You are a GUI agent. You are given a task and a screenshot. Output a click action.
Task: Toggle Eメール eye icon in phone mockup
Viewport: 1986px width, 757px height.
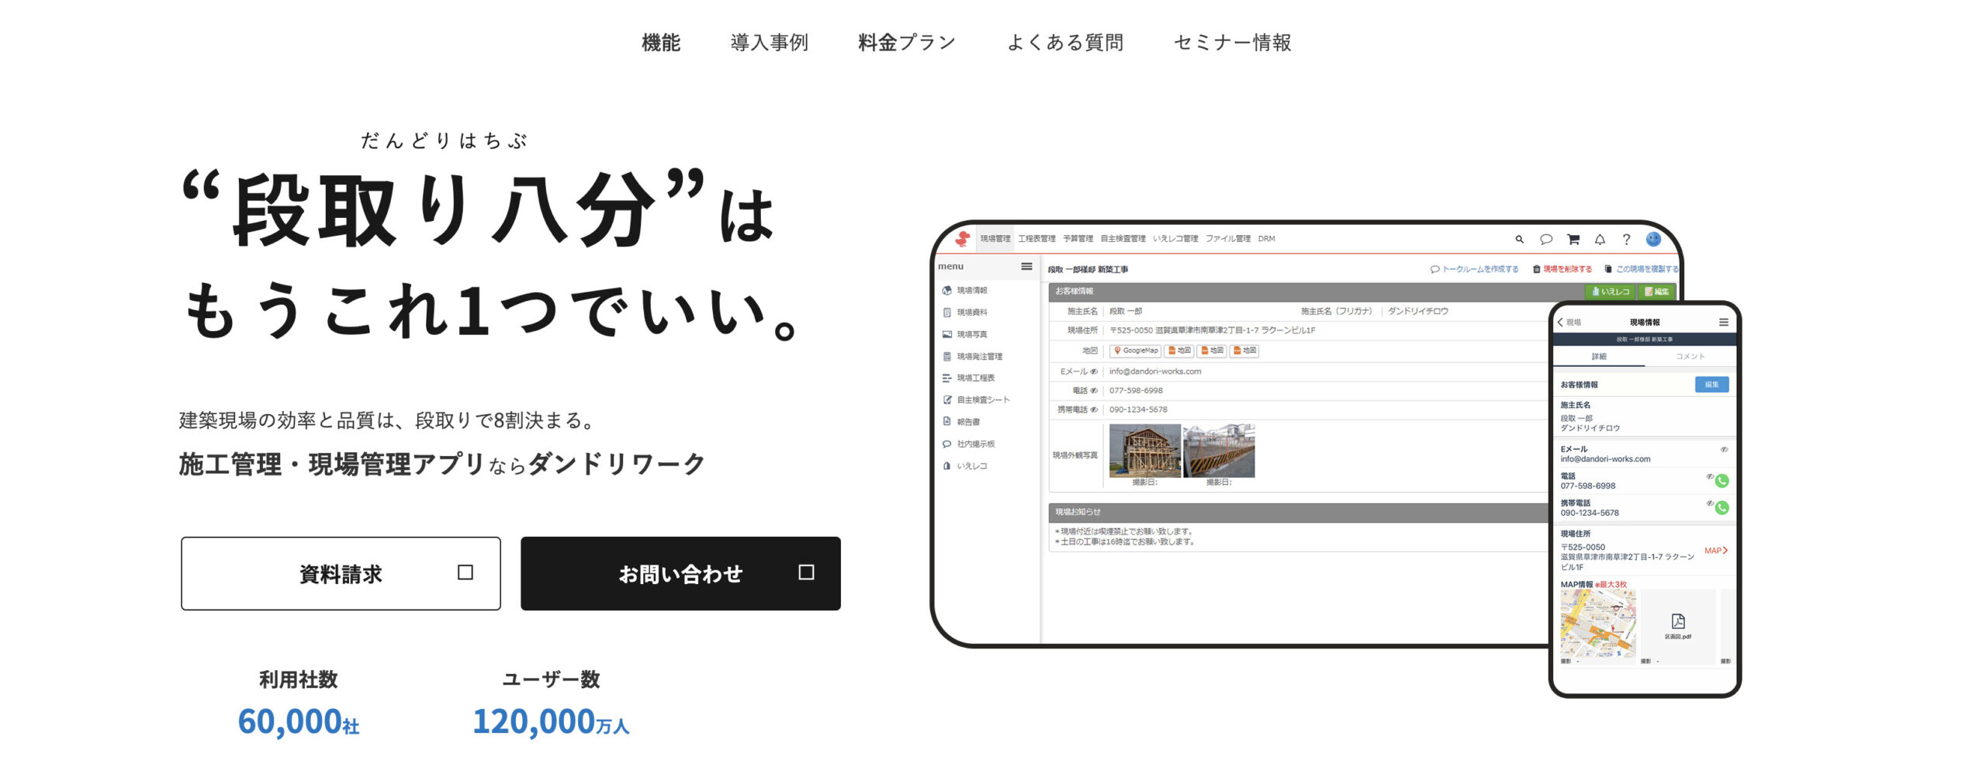click(1724, 449)
